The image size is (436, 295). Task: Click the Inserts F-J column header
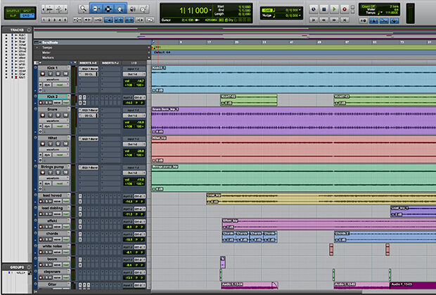(110, 63)
